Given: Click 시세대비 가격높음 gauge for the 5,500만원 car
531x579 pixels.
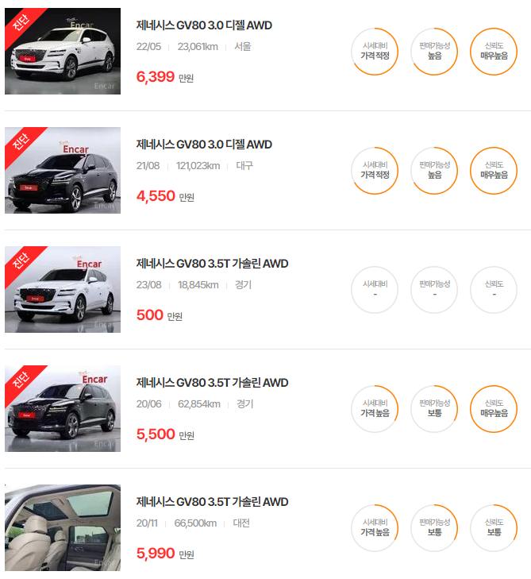Looking at the screenshot, I should 375,409.
